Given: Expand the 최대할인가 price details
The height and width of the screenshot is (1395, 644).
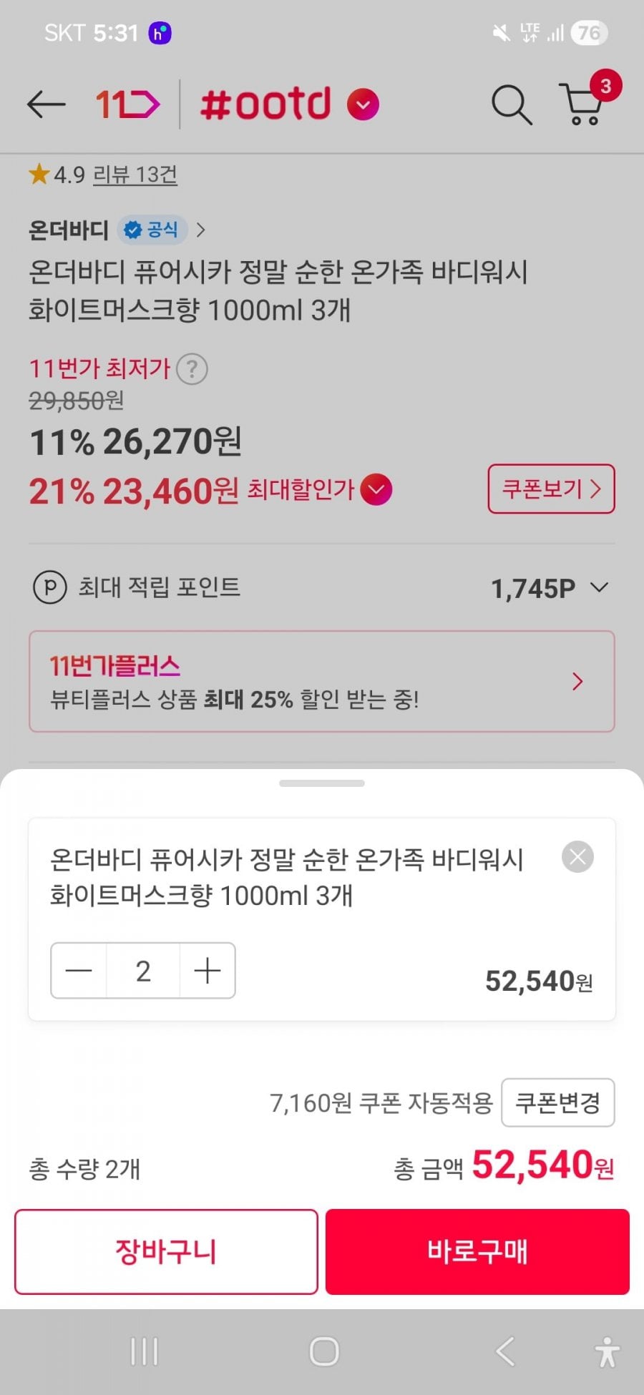Looking at the screenshot, I should coord(376,490).
